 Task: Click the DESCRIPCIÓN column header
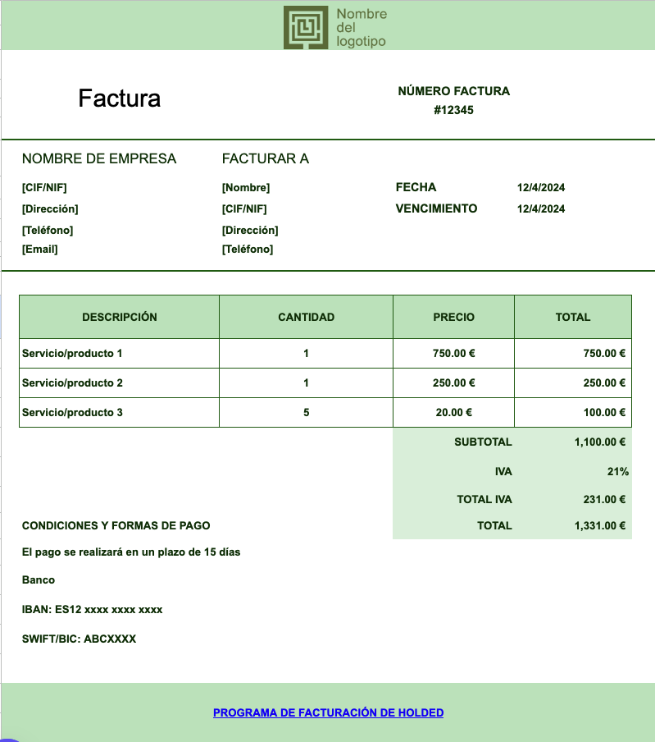pos(119,317)
